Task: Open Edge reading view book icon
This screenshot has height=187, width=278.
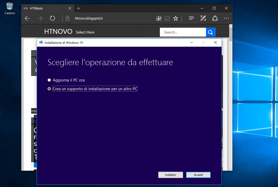Action: click(167, 18)
